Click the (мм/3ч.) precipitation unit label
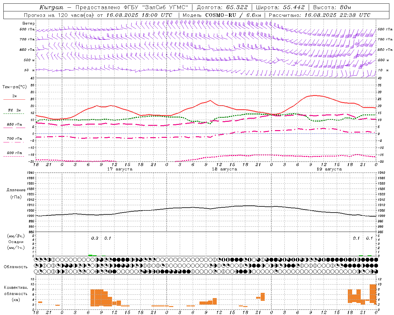Screen dimensions: 394x315 [16, 236]
